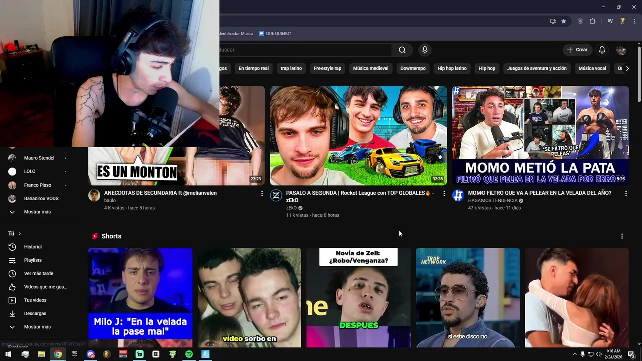
Task: Open Chrome media control icon
Action: tap(610, 21)
